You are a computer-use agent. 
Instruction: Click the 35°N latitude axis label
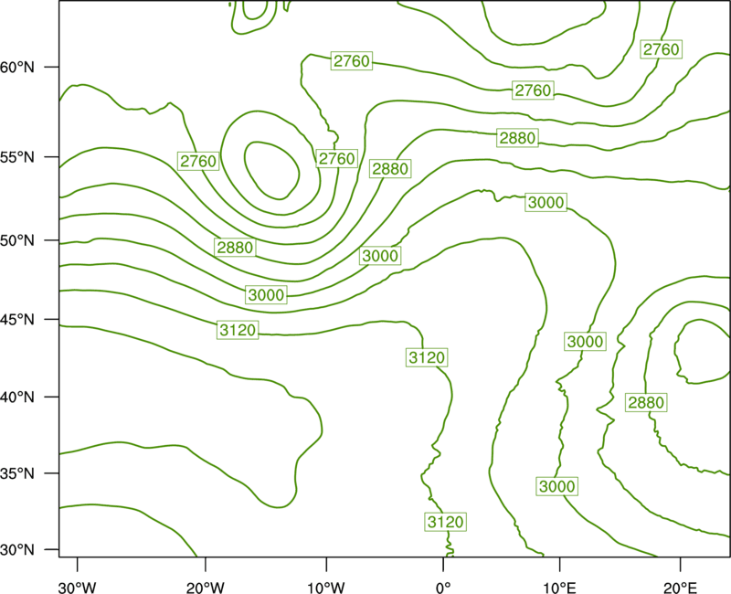[17, 473]
